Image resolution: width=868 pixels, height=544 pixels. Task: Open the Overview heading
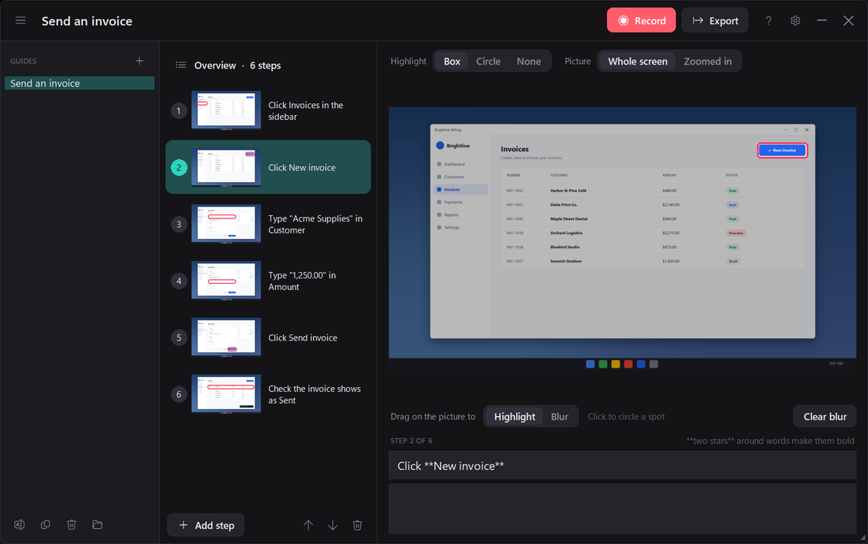(214, 65)
